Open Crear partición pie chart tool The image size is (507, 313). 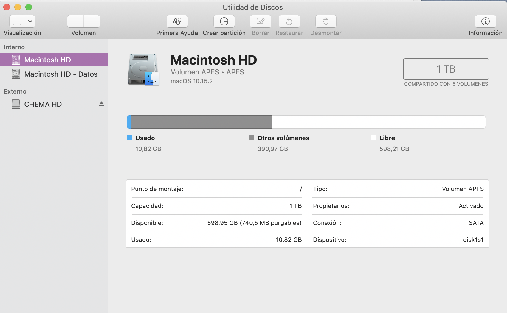click(x=224, y=21)
